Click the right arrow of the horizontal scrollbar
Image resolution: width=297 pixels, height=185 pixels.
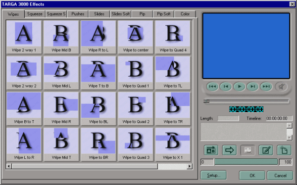pos(190,166)
